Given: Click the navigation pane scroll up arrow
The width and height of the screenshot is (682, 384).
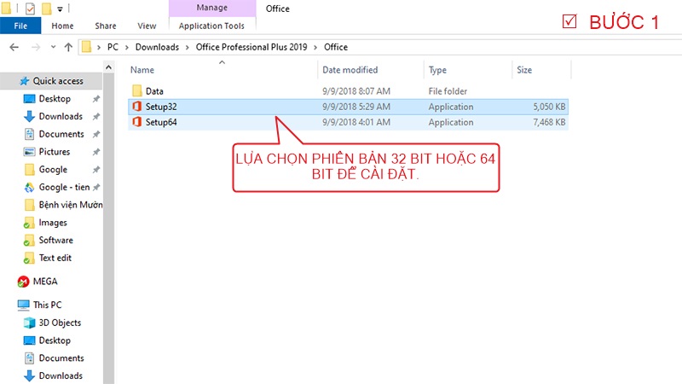Looking at the screenshot, I should click(108, 67).
